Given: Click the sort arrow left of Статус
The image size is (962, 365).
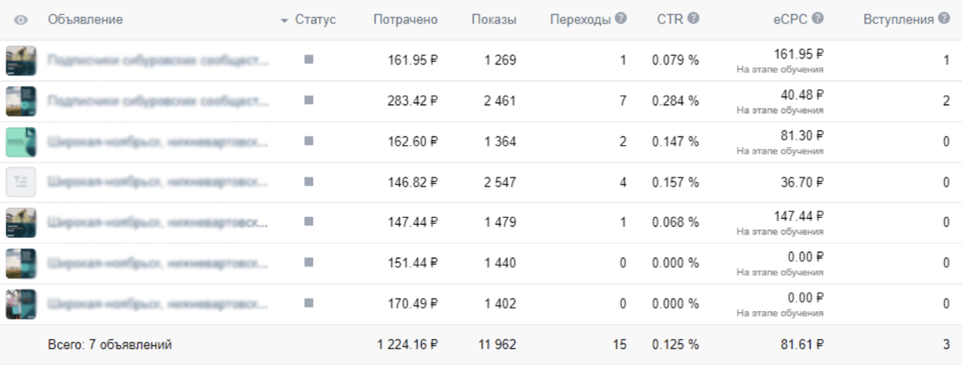Looking at the screenshot, I should pyautogui.click(x=284, y=21).
